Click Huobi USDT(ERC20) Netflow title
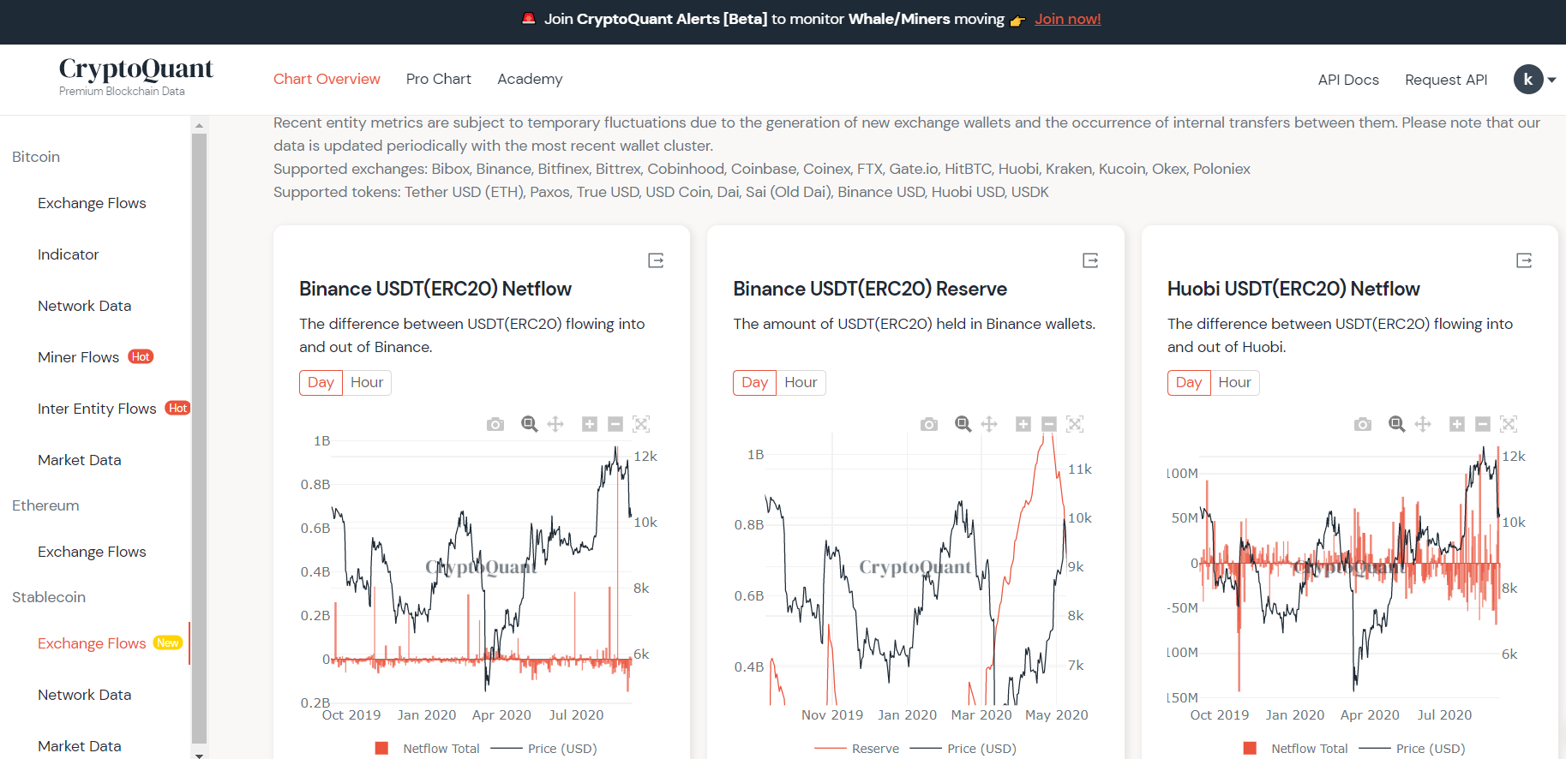Viewport: 1566px width, 759px height. point(1293,289)
